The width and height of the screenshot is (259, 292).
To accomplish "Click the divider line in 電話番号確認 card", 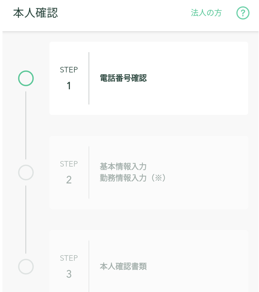I will (x=89, y=78).
